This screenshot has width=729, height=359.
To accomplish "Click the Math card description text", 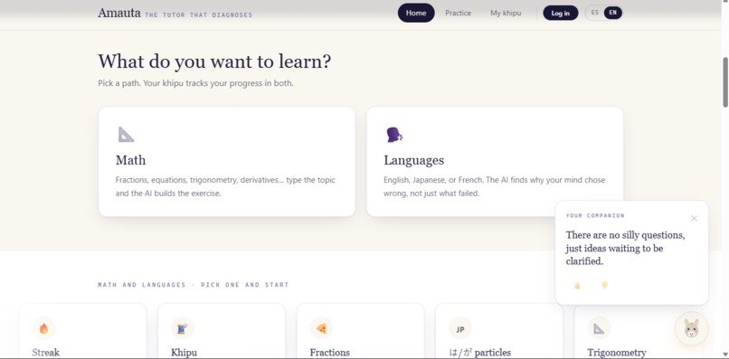I will 225,186.
